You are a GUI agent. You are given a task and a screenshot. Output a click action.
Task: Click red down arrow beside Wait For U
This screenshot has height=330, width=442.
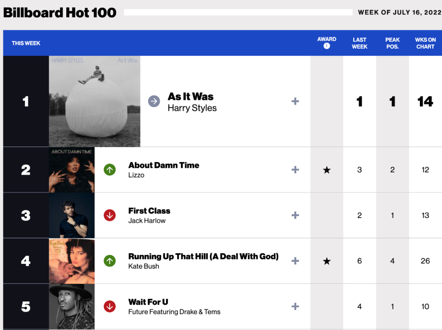(110, 306)
